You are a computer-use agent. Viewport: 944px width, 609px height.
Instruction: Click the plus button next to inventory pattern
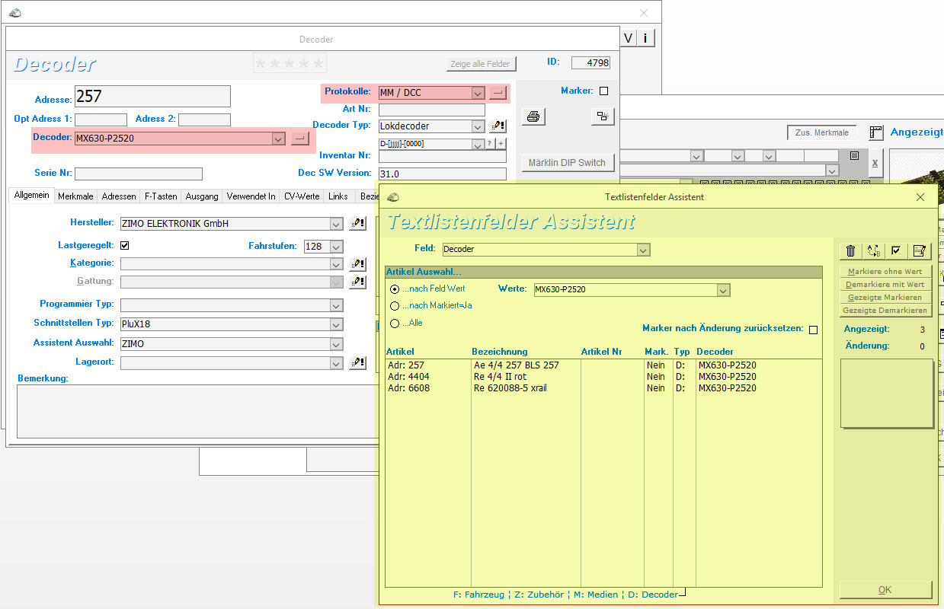pyautogui.click(x=501, y=144)
